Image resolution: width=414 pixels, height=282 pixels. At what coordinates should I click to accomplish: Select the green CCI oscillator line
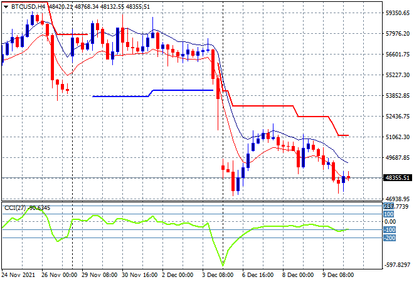click(x=282, y=226)
